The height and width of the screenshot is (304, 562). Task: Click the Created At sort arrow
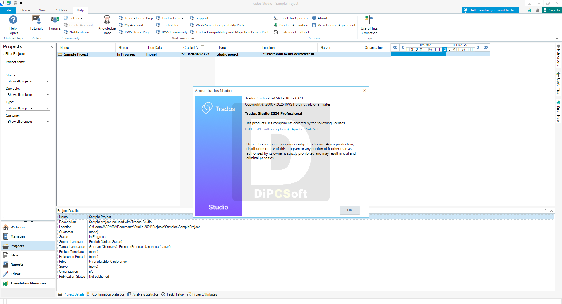[203, 46]
